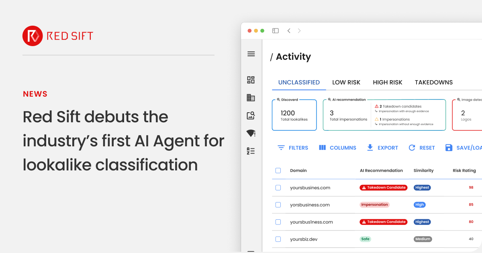
Task: Click the risk rating 98
Action: pos(471,187)
